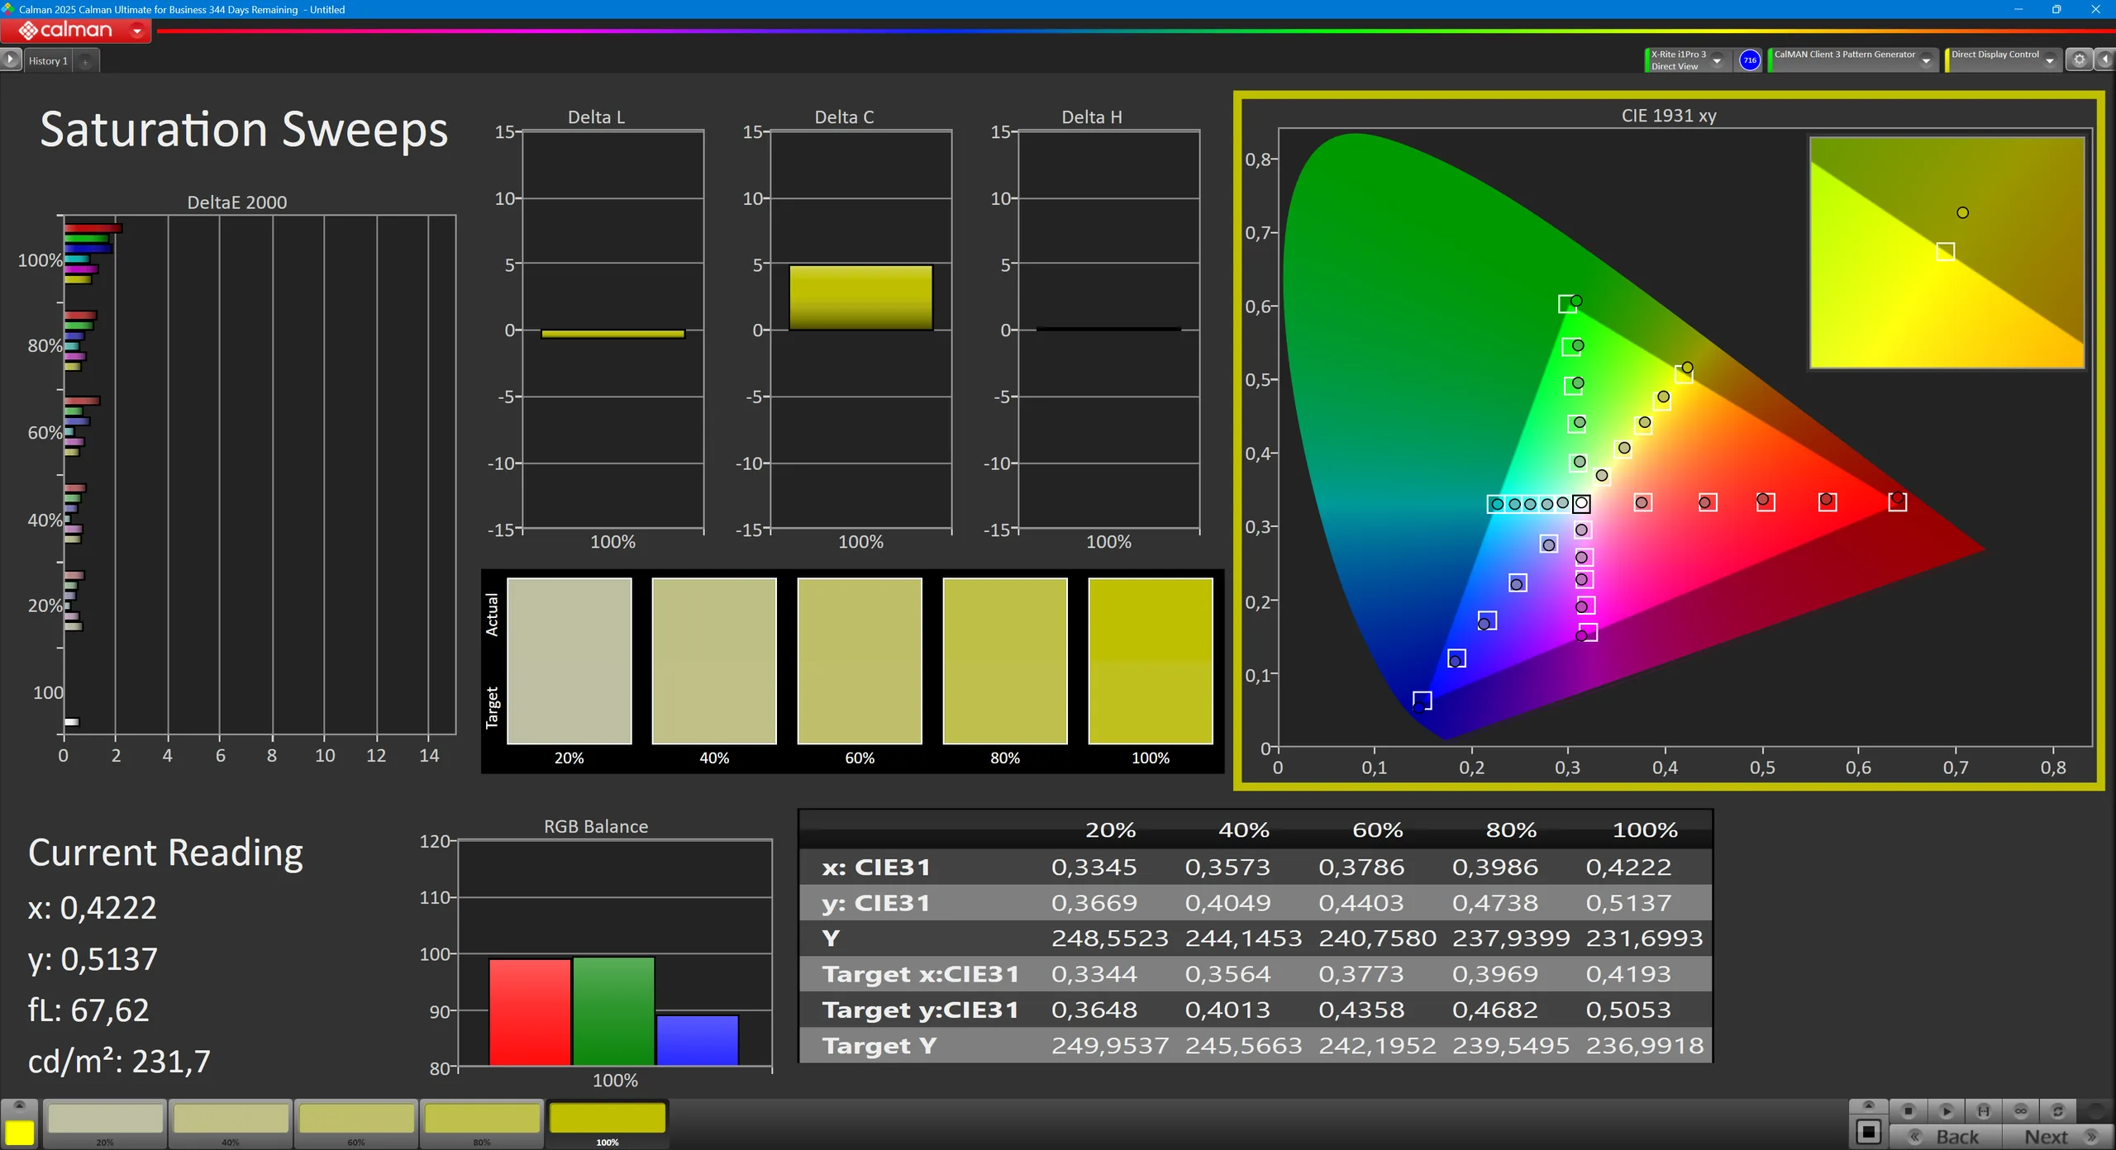
Task: Click the blue 716 meter badge
Action: point(1749,60)
